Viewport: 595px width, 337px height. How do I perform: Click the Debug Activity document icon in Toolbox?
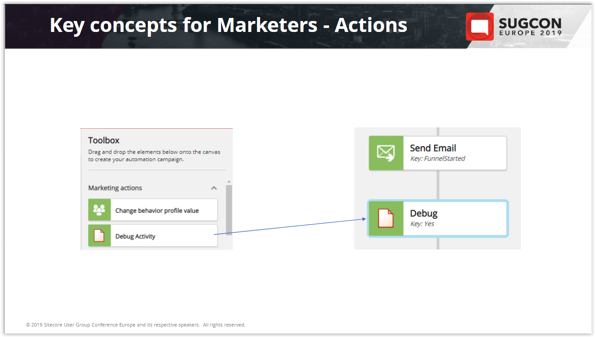tap(100, 236)
